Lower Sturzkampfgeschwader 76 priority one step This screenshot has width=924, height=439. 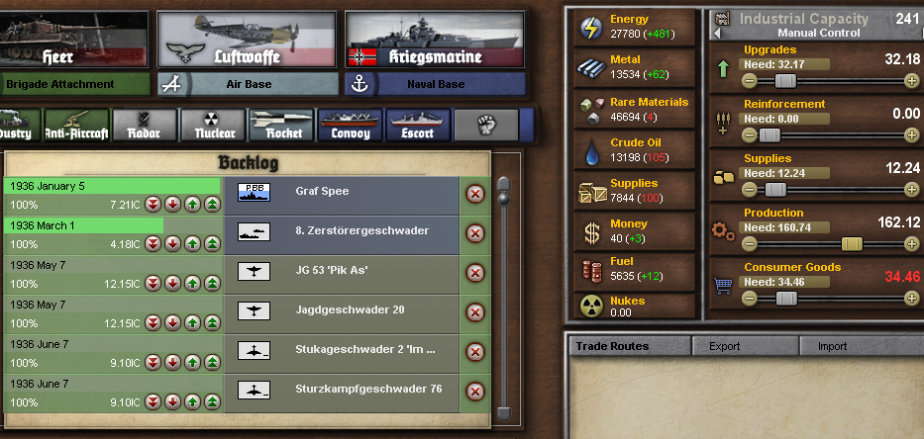172,402
